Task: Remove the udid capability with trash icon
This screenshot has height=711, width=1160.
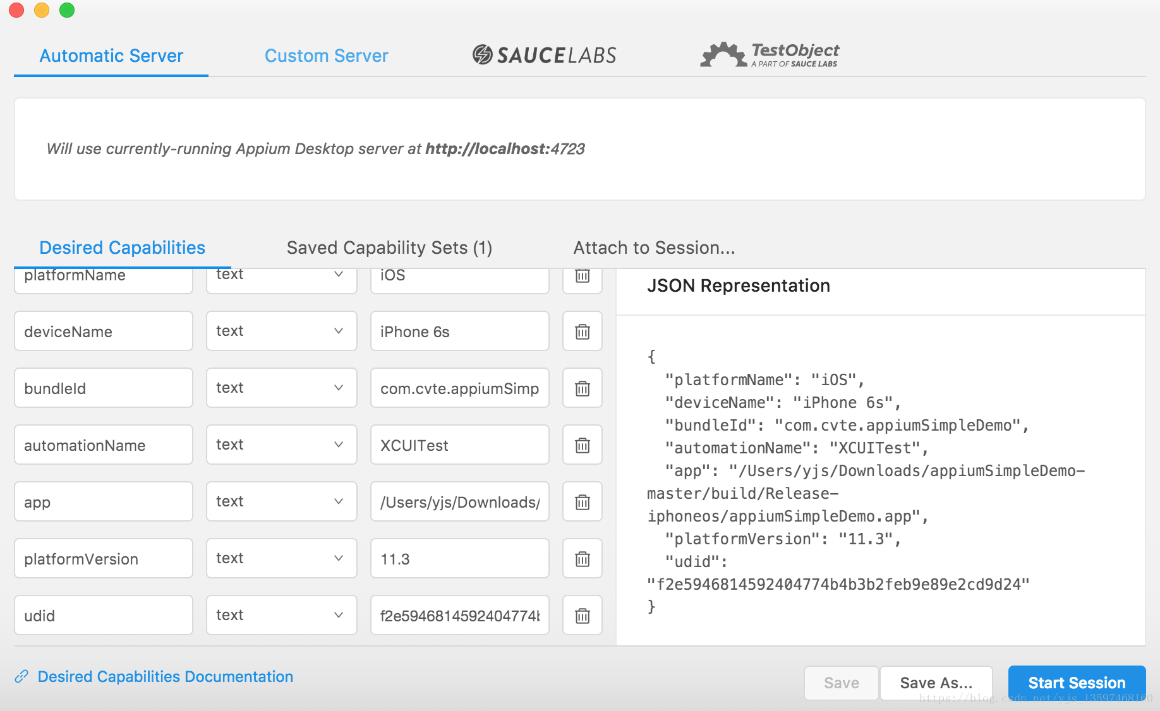Action: tap(582, 616)
